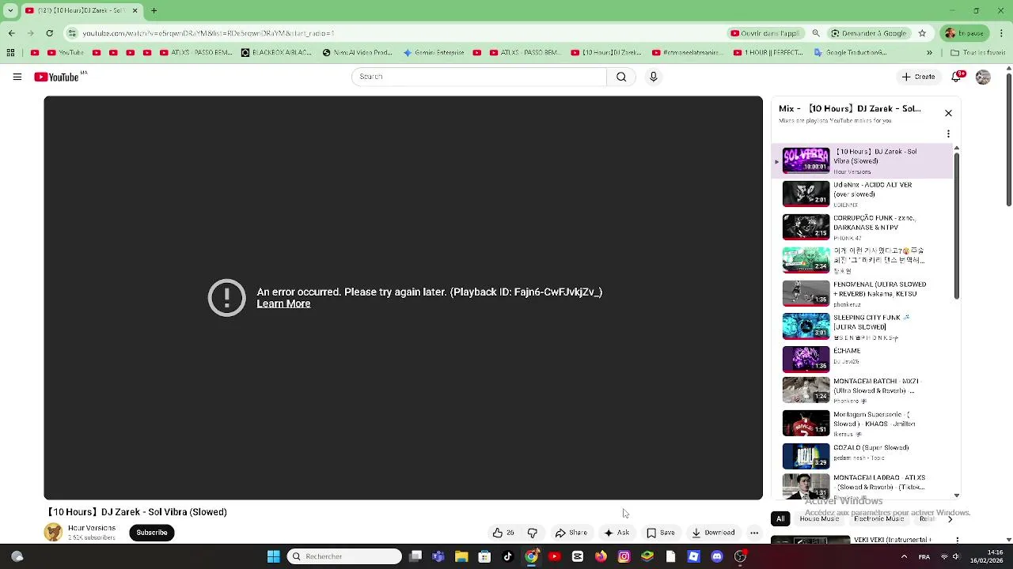Go back in browser history

[x=11, y=33]
